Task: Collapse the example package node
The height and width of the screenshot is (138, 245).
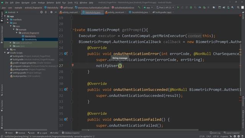Action: (x=14, y=30)
